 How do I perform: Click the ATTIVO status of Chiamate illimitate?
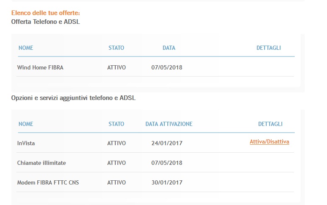pyautogui.click(x=116, y=163)
